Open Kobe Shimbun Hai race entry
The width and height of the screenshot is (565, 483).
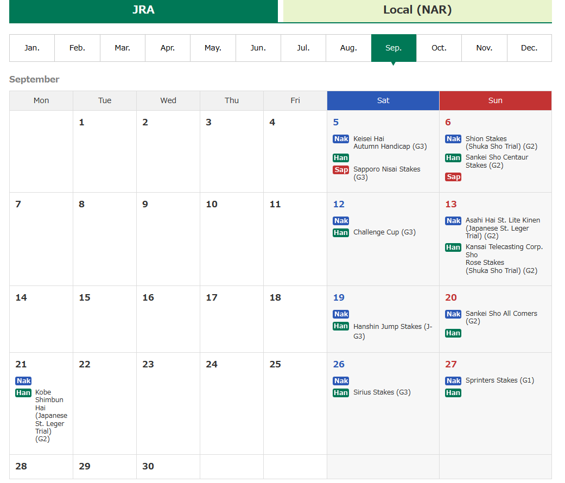pos(51,415)
